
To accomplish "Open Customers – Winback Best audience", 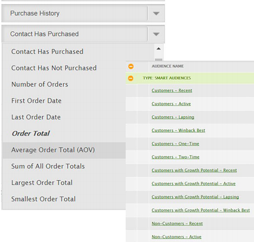I will click(179, 130).
